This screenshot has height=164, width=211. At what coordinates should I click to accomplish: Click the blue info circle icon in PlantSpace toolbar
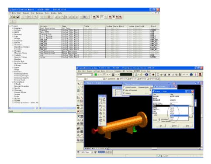pyautogui.click(x=146, y=75)
